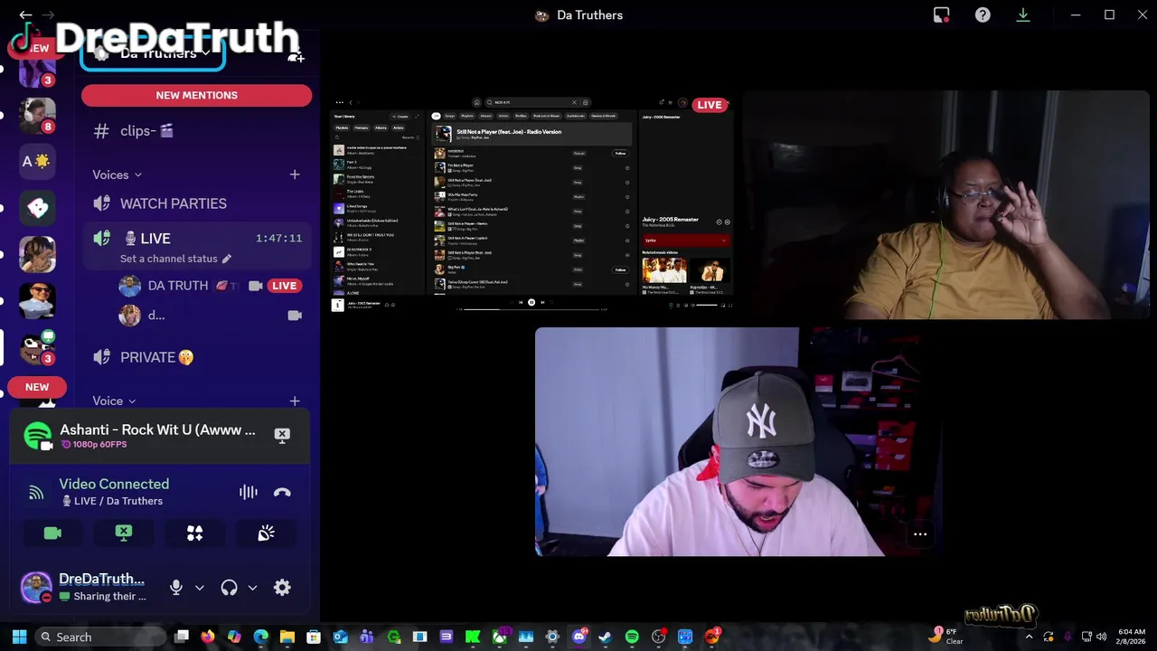The image size is (1157, 651).
Task: Open the clock showing 6:04 AM
Action: pyautogui.click(x=1131, y=637)
